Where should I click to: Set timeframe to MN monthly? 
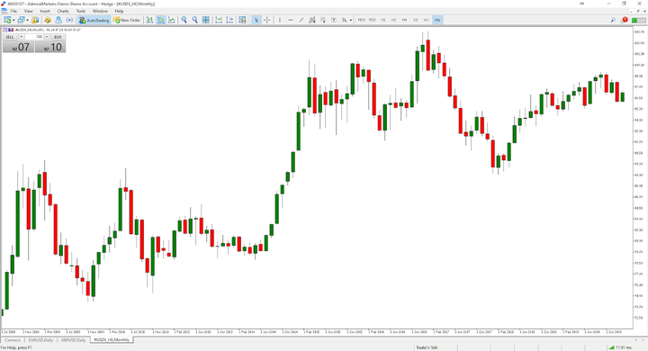click(437, 20)
